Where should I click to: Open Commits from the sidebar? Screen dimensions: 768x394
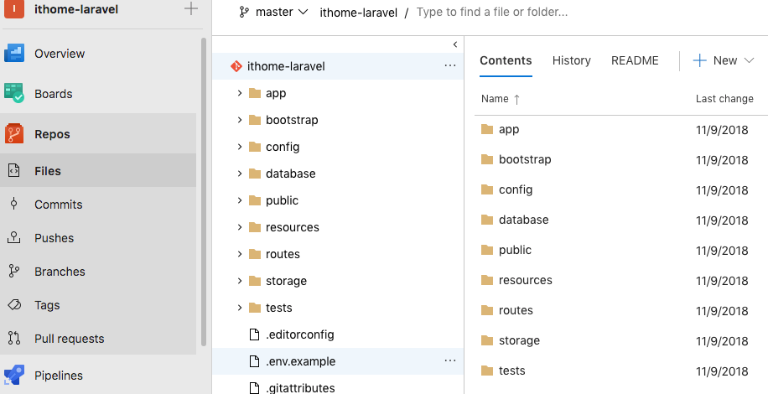click(x=58, y=205)
